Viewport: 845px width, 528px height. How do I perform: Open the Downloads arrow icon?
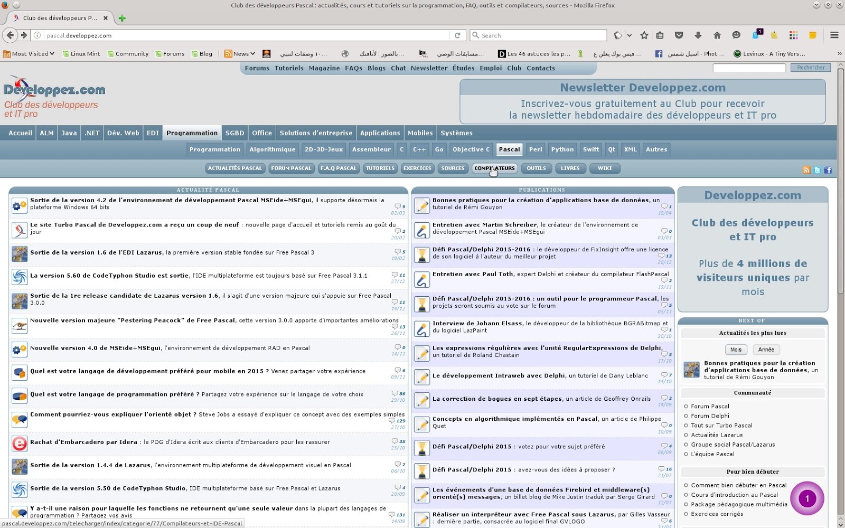(x=698, y=35)
